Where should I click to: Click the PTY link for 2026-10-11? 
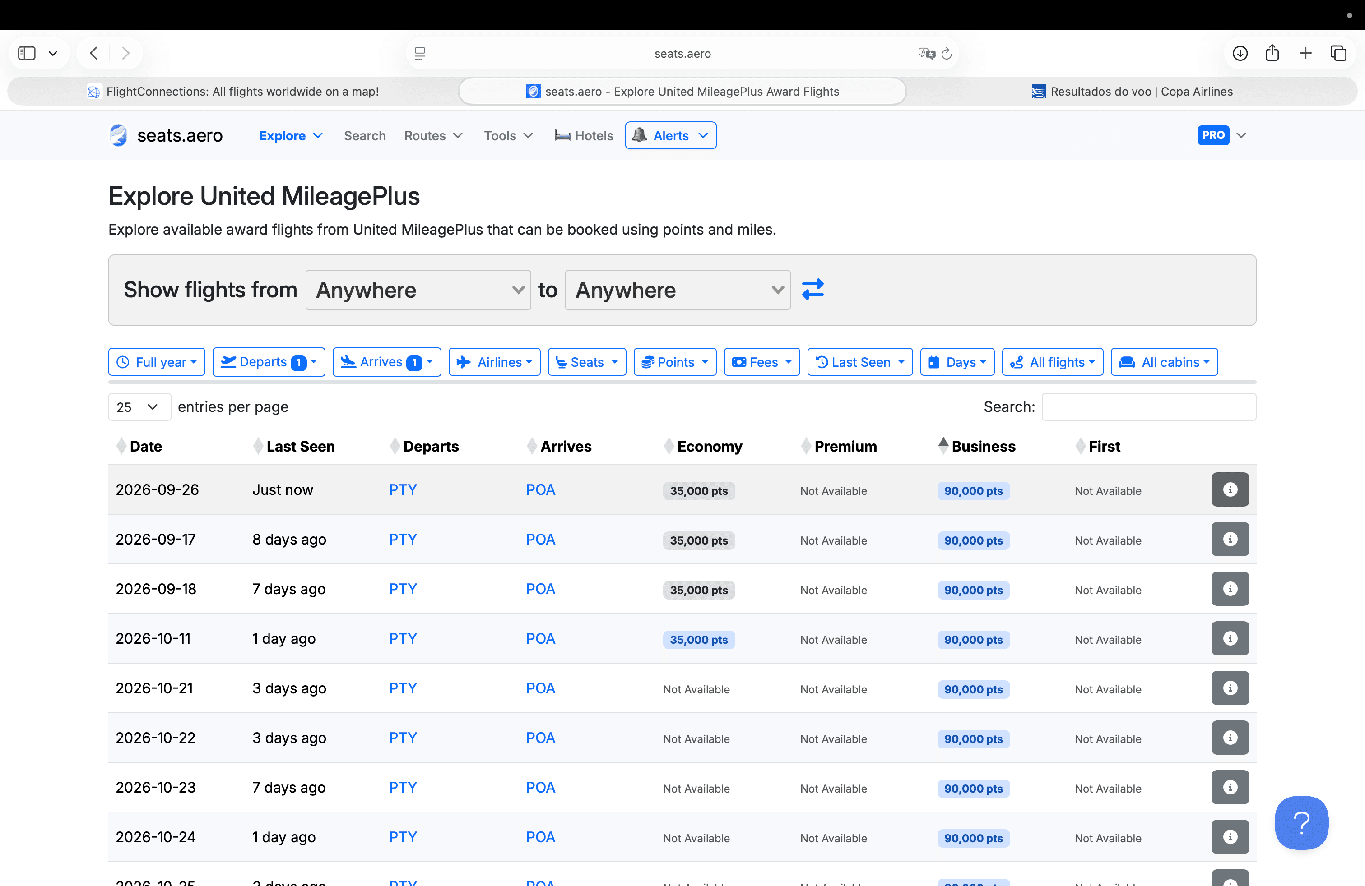403,638
